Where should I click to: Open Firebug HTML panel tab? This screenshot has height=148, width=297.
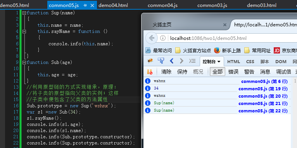click(233, 62)
